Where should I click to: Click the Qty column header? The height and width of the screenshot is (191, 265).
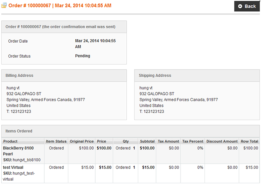point(125,141)
